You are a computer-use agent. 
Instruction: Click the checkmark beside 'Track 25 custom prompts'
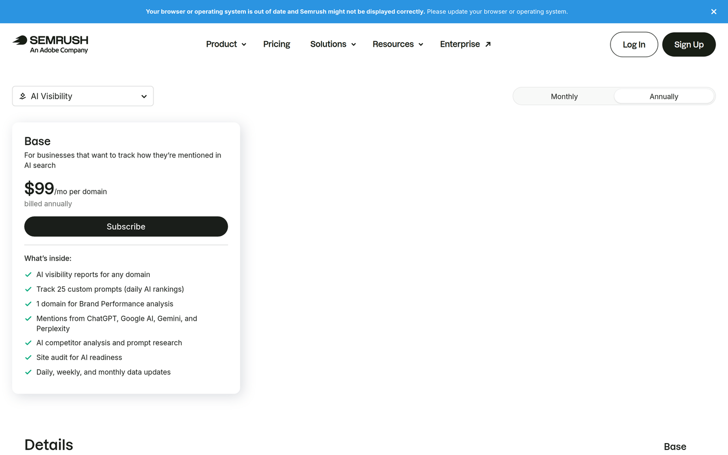click(28, 289)
